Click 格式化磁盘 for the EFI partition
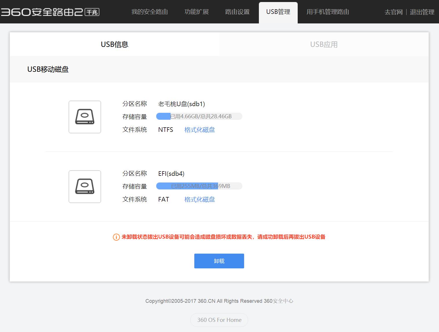This screenshot has height=332, width=439. coord(199,199)
